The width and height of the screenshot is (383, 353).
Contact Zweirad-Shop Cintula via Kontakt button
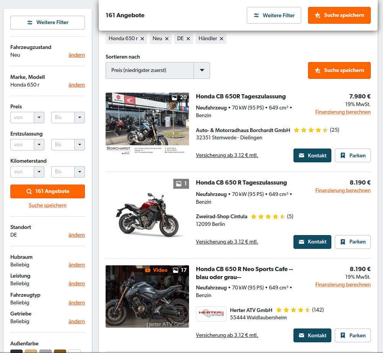click(312, 242)
